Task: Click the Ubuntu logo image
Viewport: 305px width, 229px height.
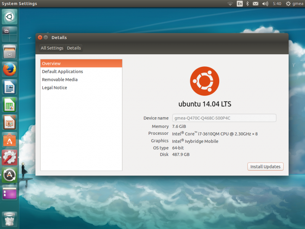Action: 205,81
